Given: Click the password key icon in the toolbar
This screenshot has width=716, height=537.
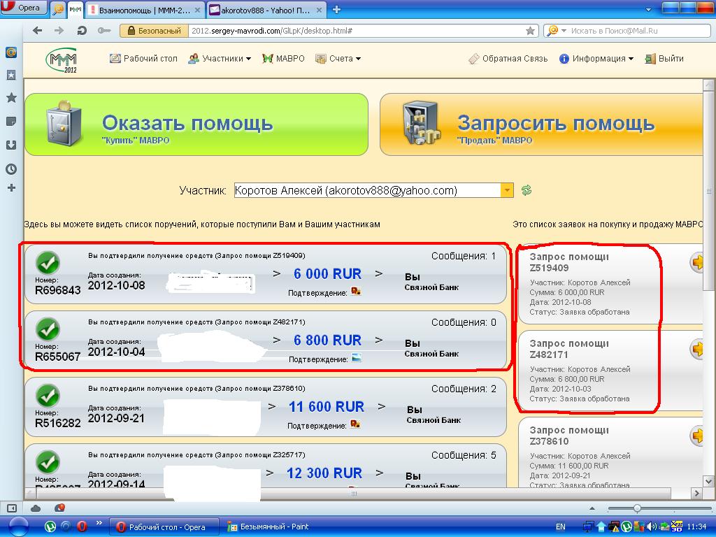Looking at the screenshot, I should pos(104,31).
